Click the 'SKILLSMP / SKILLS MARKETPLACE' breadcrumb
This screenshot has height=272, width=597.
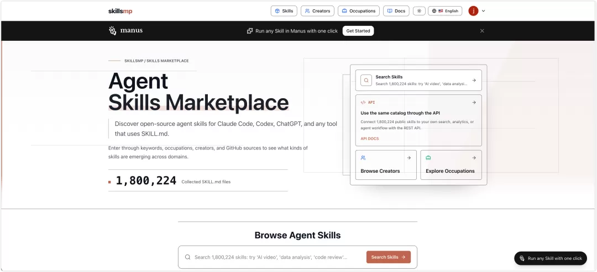pyautogui.click(x=156, y=61)
